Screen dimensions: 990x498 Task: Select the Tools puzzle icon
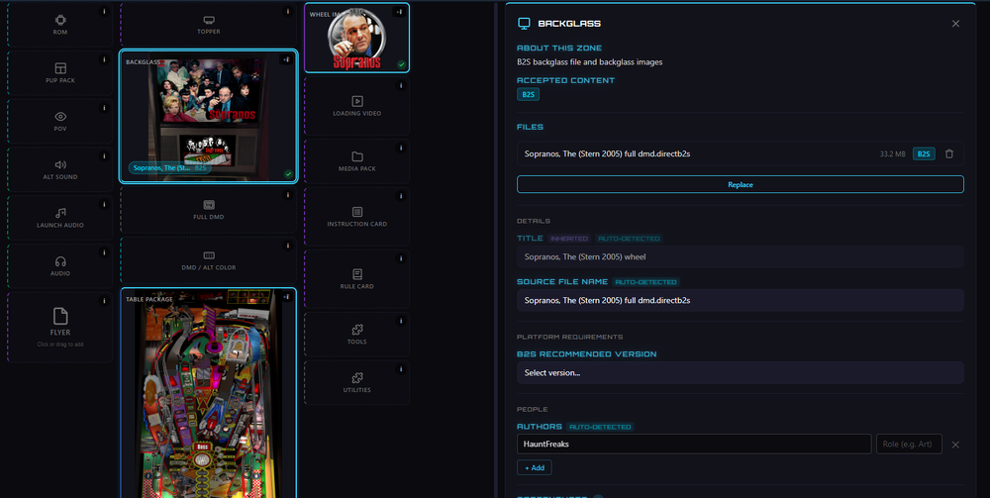coord(356,330)
